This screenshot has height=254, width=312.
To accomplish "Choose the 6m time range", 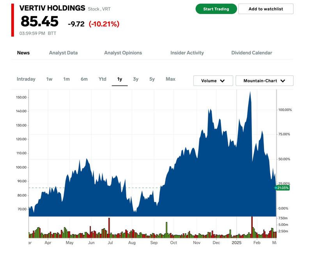I will tap(84, 79).
